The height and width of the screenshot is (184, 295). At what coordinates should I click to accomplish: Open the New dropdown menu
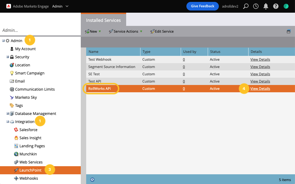93,31
